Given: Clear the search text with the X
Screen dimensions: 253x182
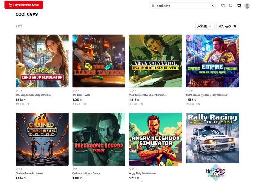Looking at the screenshot, I should pos(212,6).
